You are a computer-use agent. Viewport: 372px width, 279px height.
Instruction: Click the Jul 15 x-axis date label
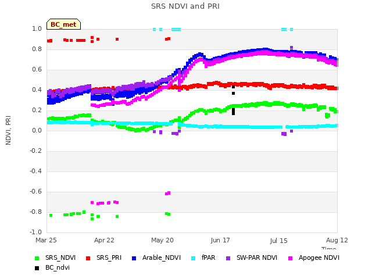(x=278, y=241)
